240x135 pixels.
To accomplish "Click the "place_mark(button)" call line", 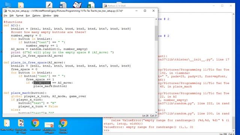I will pos(50,86).
